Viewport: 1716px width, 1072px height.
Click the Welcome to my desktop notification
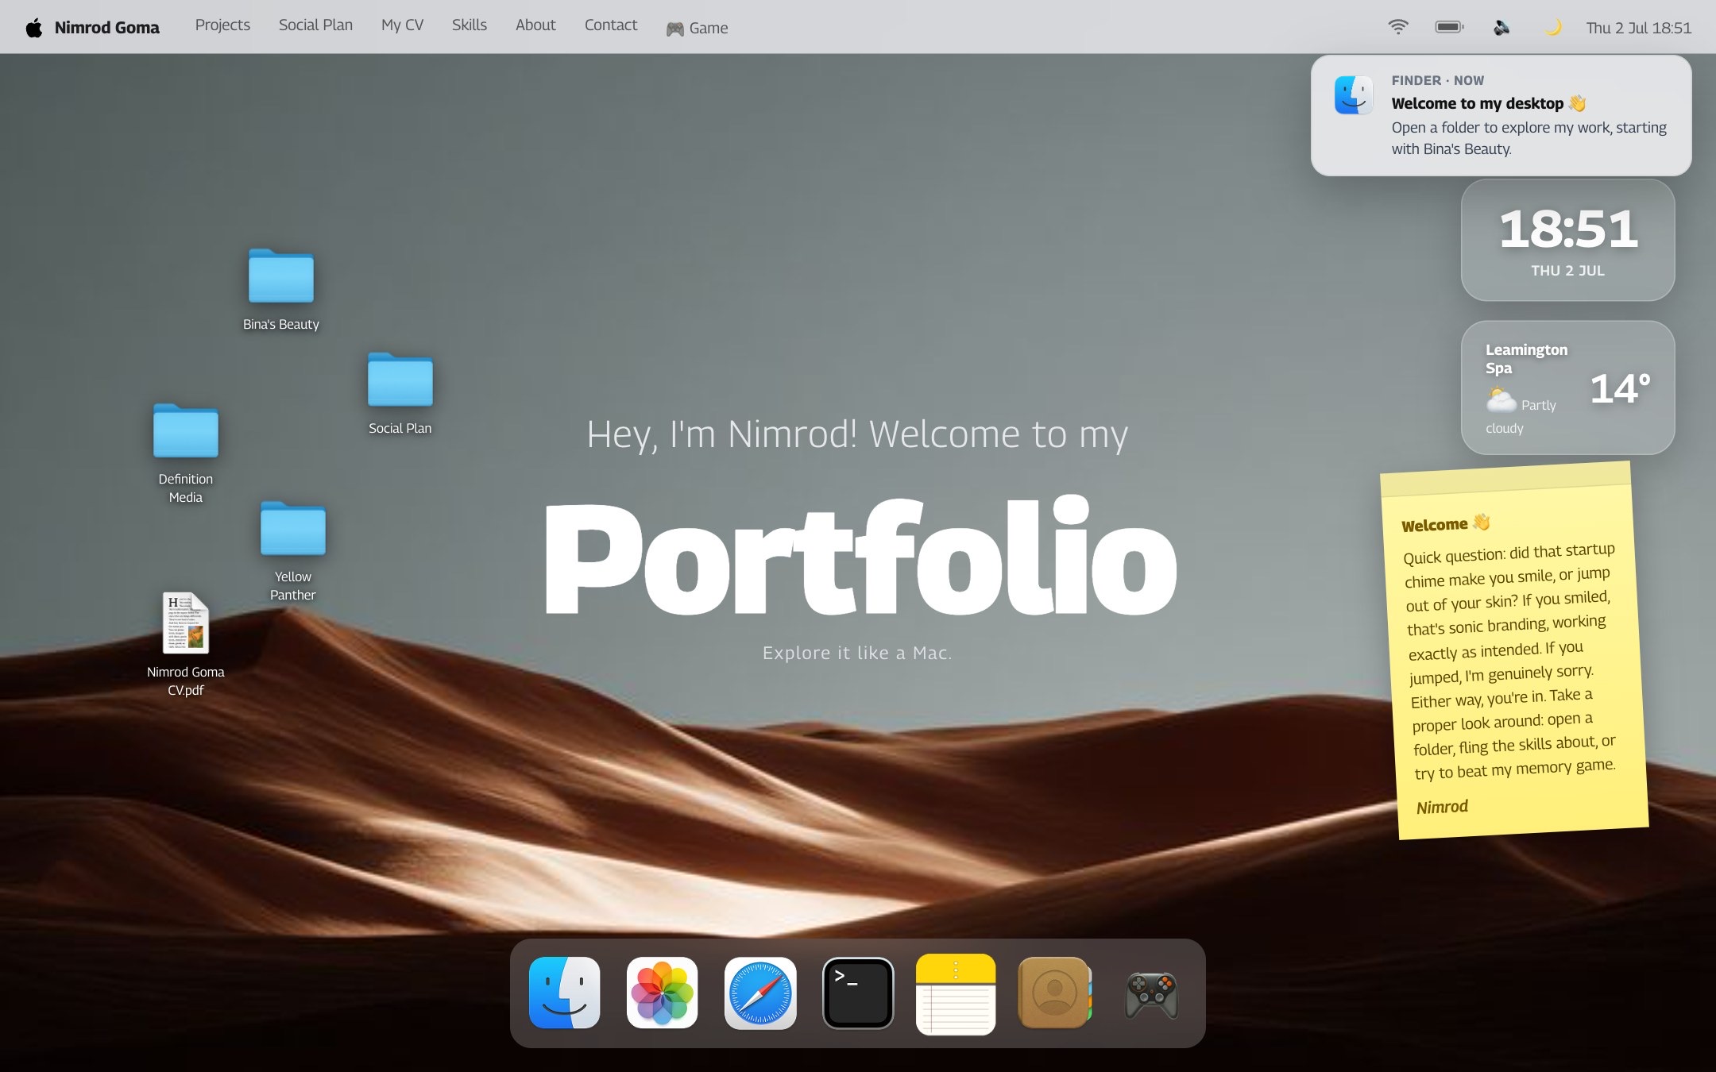[1501, 115]
